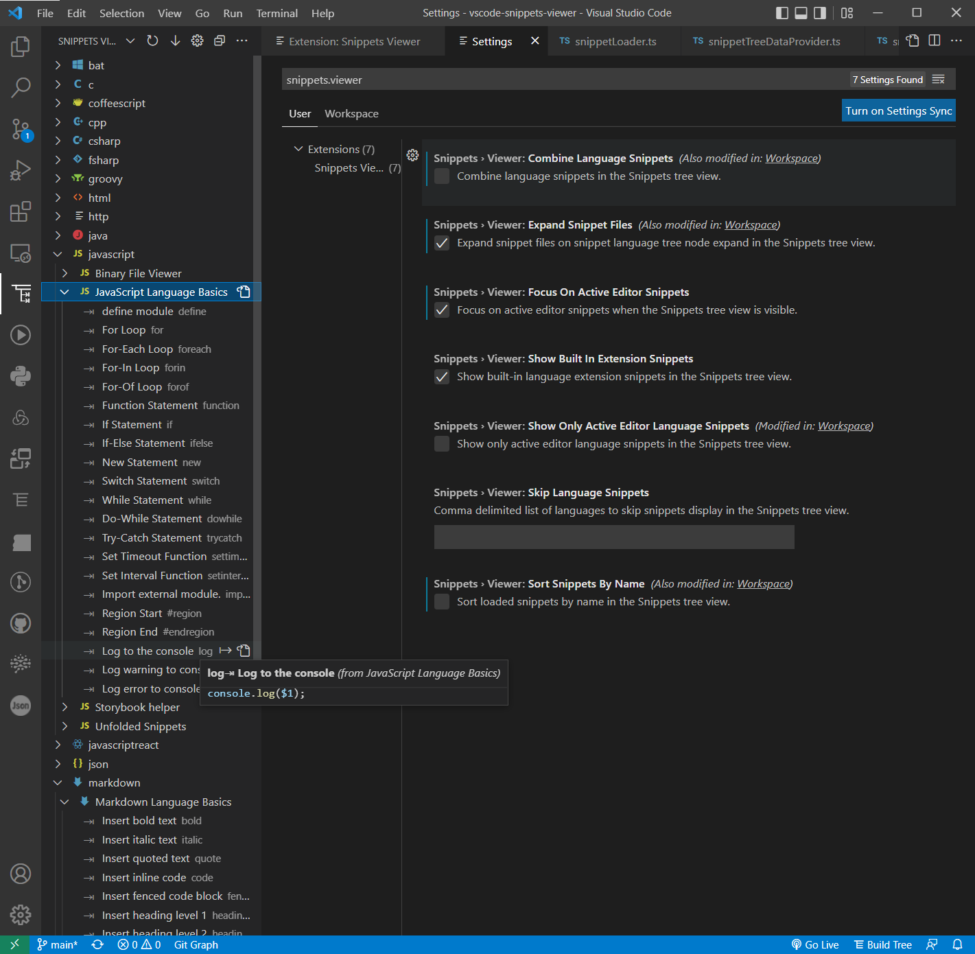This screenshot has height=954, width=975.
Task: Enable Sort Snippets By Name checkbox
Action: (442, 602)
